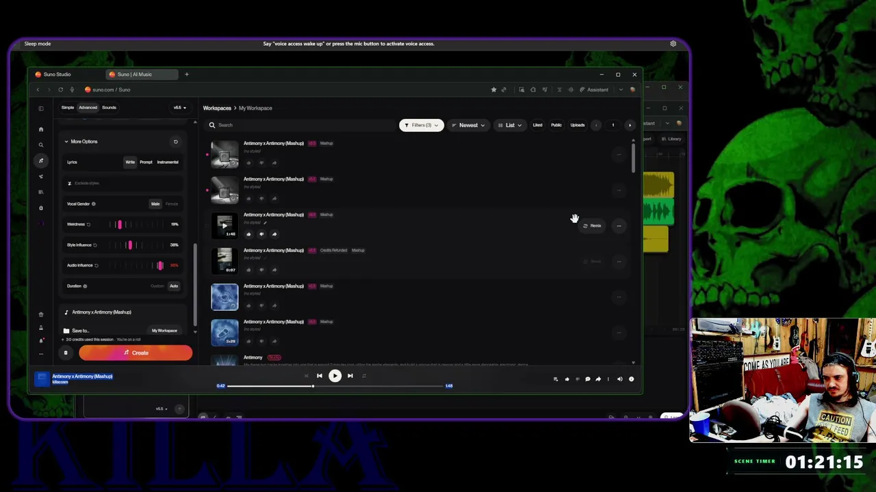Select Write lyrics mode
876x492 pixels.
[x=130, y=162]
